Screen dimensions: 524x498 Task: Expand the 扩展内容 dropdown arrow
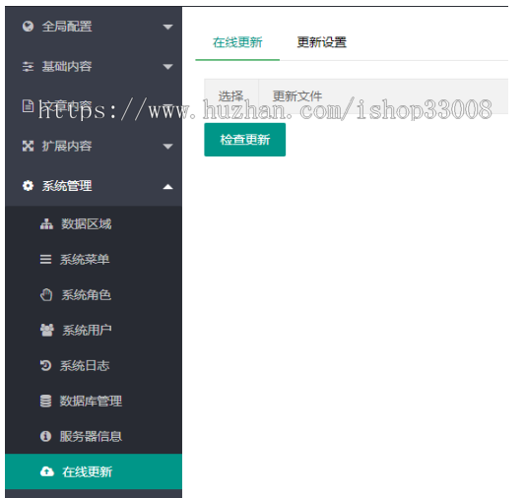pyautogui.click(x=167, y=147)
